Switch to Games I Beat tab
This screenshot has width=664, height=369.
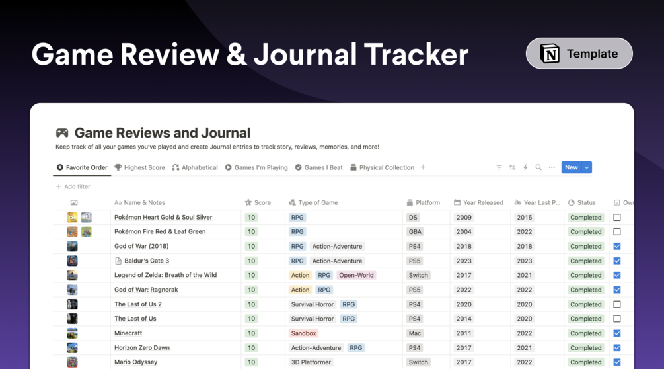[x=319, y=167]
